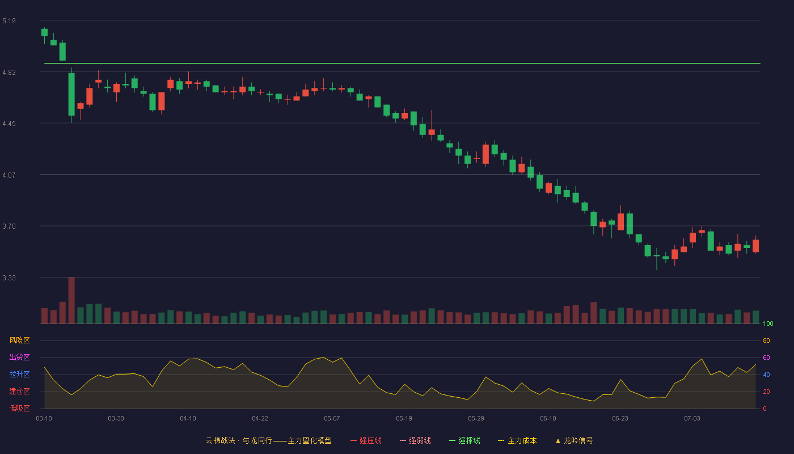Click the 拉升区 zone label
This screenshot has height=454, width=794.
[19, 375]
